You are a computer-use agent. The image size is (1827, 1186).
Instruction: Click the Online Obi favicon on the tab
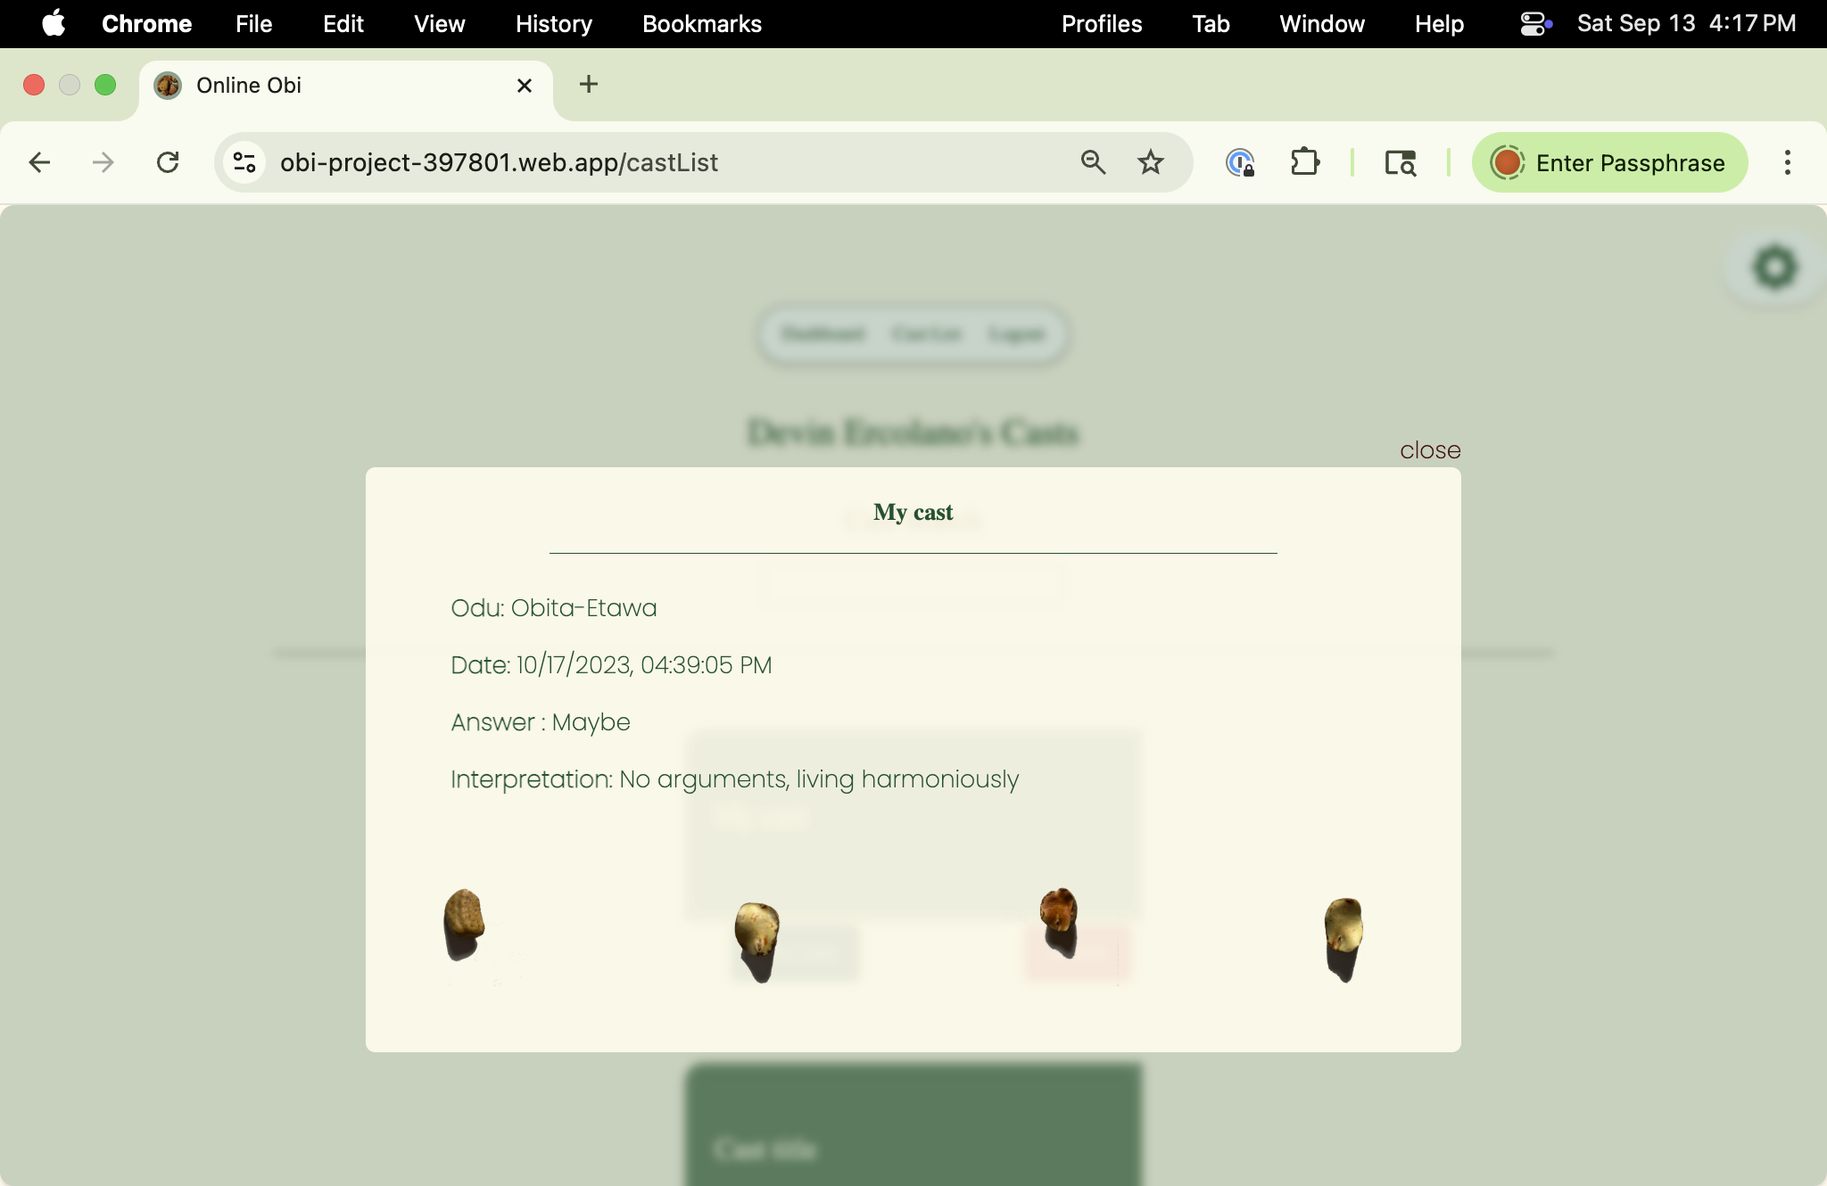(168, 85)
